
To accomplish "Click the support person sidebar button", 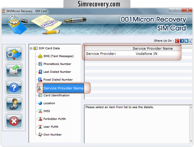I will pos(14,104).
